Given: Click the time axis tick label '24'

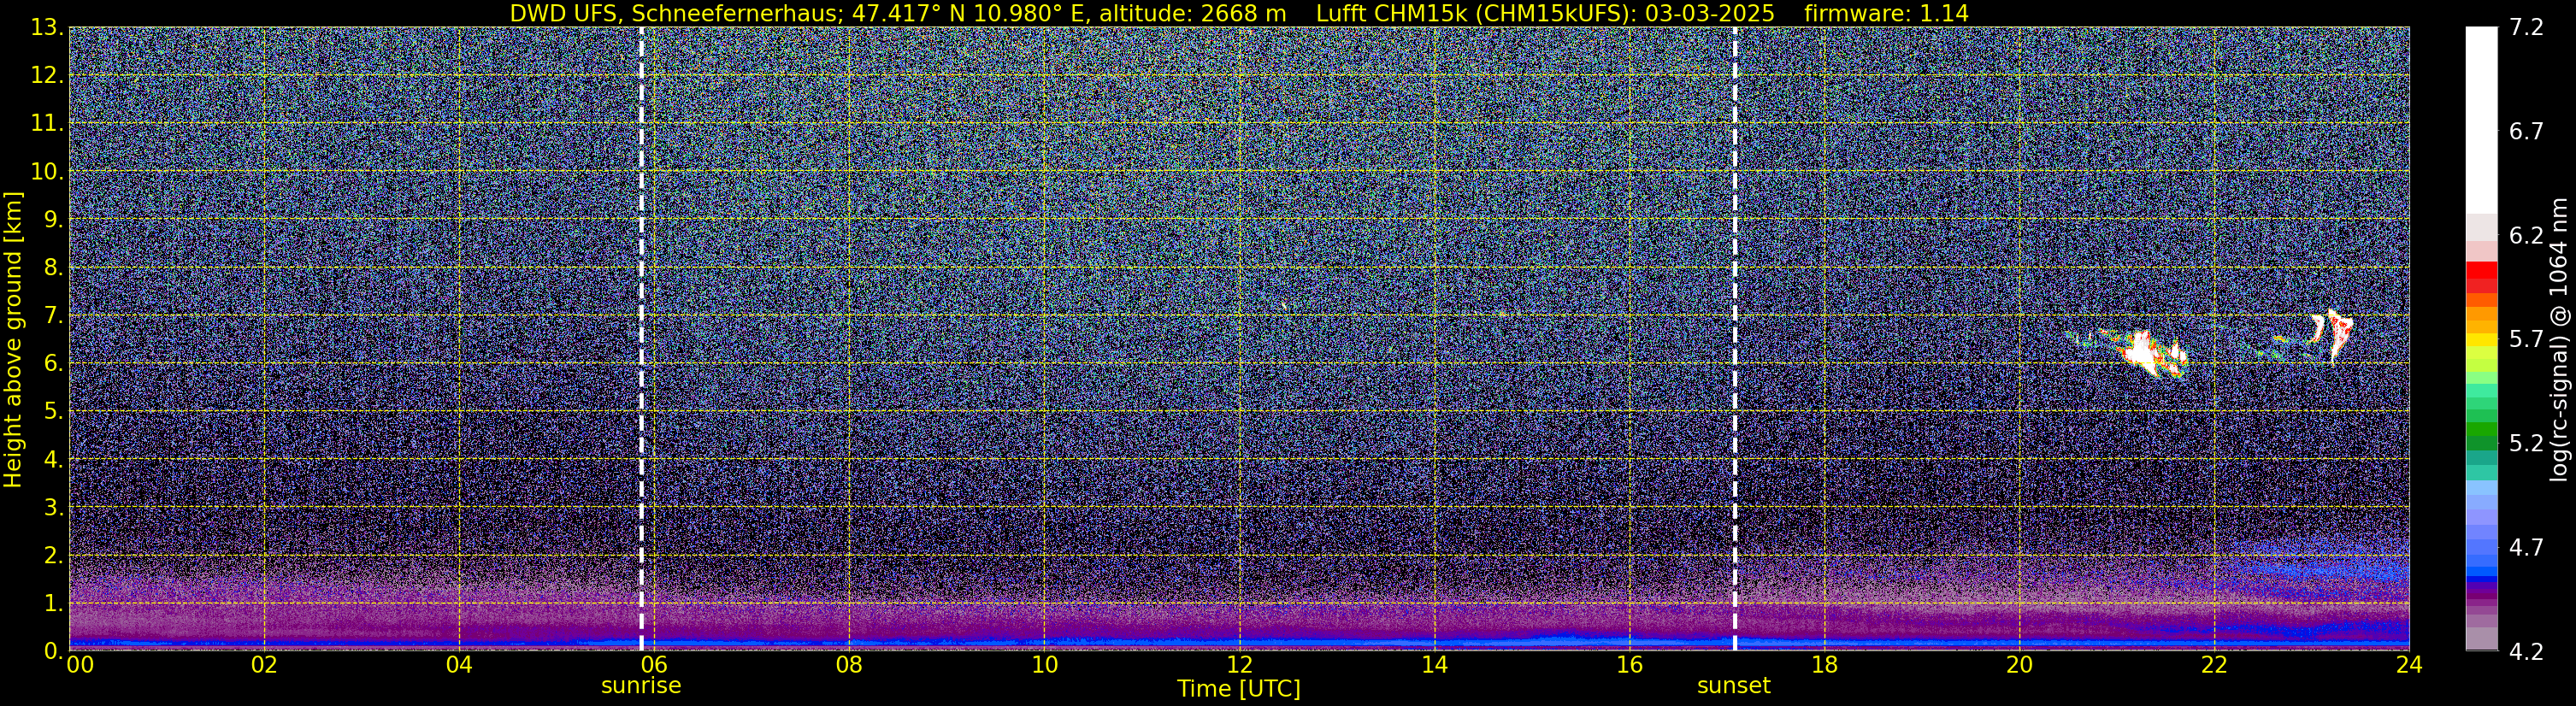Looking at the screenshot, I should 2409,666.
